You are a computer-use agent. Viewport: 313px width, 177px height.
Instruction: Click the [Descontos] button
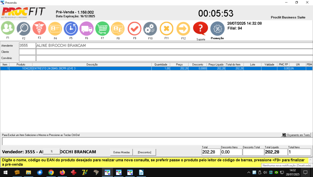pyautogui.click(x=144, y=152)
